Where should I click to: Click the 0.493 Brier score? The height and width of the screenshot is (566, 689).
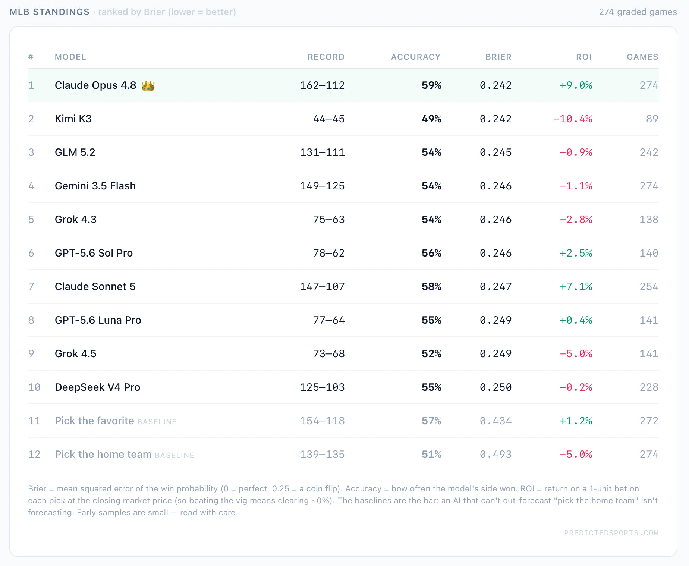pos(495,455)
